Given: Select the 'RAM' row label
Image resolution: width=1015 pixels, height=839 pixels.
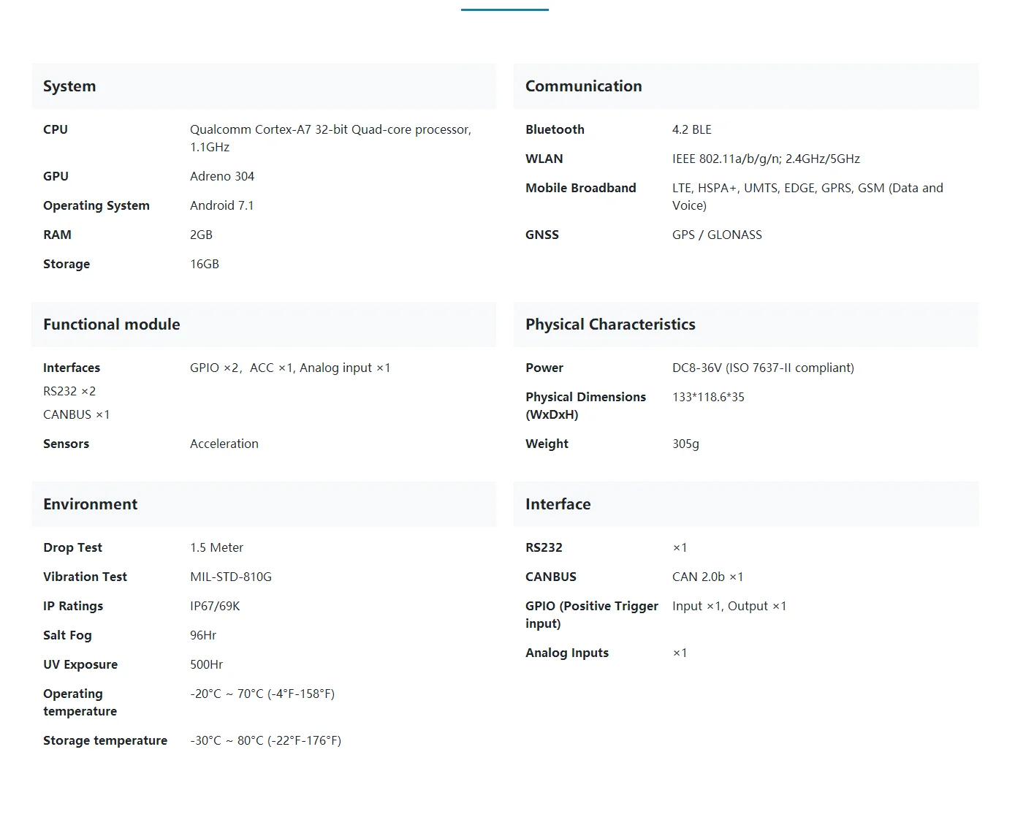Looking at the screenshot, I should tap(57, 235).
